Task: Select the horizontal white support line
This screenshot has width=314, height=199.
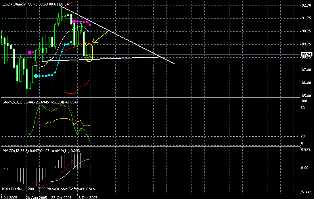Action: coord(100,59)
